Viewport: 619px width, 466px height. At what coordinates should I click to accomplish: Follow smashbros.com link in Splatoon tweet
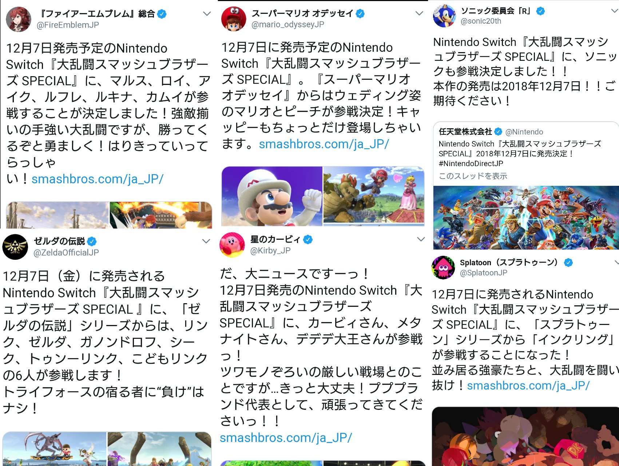tap(528, 385)
